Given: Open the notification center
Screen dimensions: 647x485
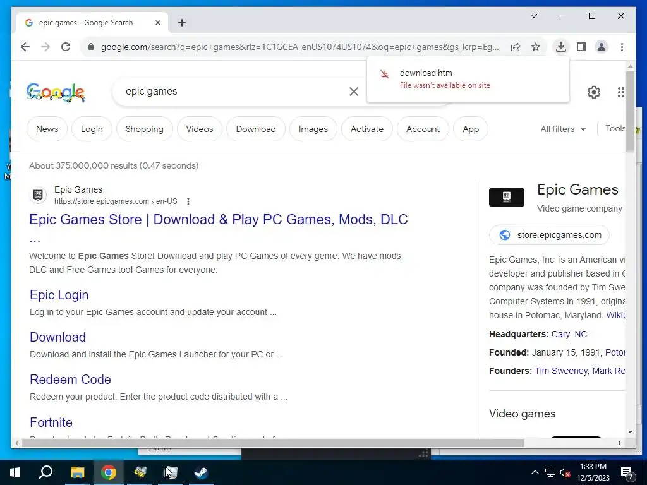Looking at the screenshot, I should coord(627,473).
